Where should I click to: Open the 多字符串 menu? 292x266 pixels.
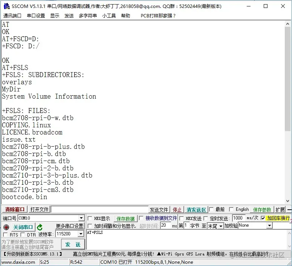click(88, 15)
